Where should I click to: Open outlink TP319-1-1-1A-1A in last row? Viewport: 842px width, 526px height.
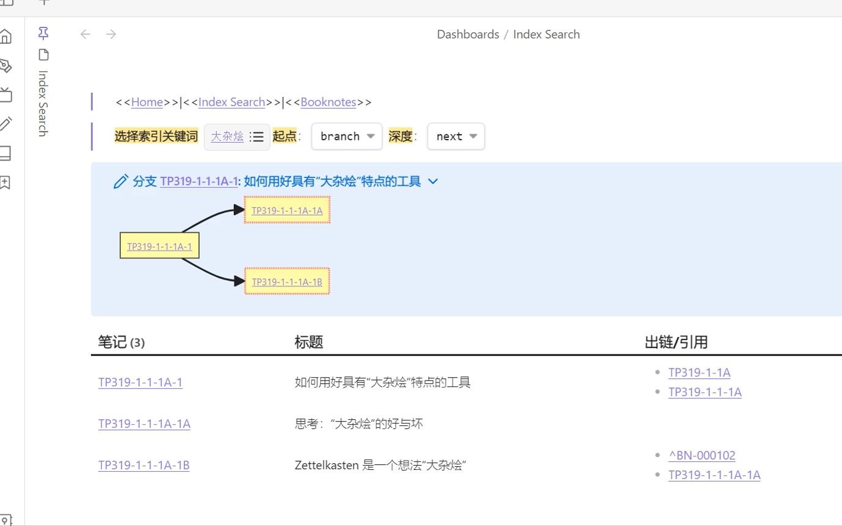tap(714, 475)
